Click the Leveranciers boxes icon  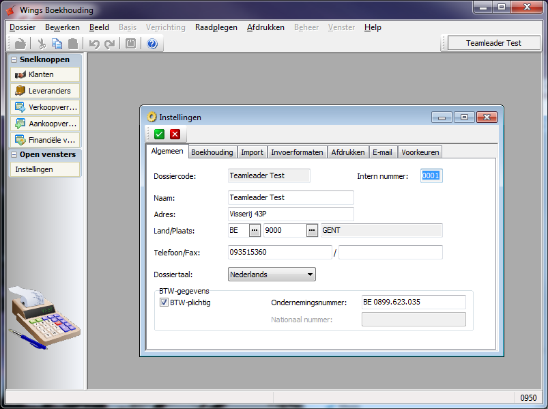click(20, 91)
